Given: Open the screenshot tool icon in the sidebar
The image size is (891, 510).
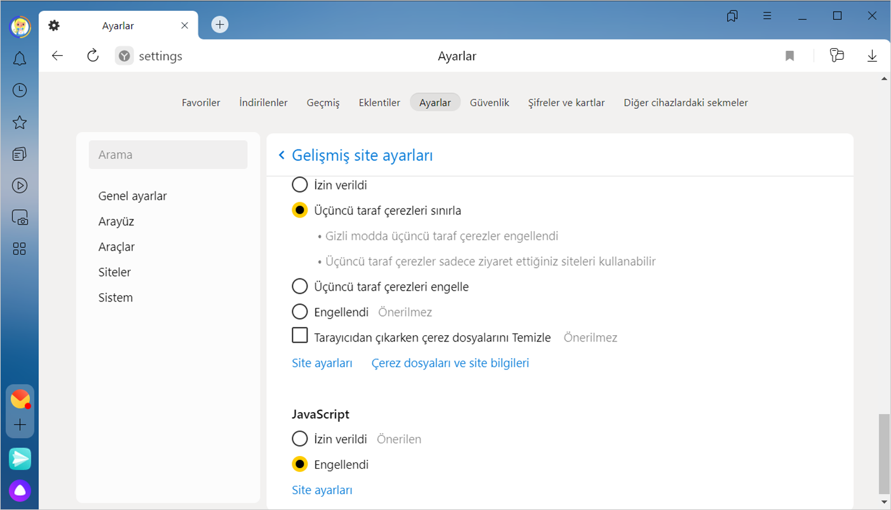Looking at the screenshot, I should click(20, 217).
